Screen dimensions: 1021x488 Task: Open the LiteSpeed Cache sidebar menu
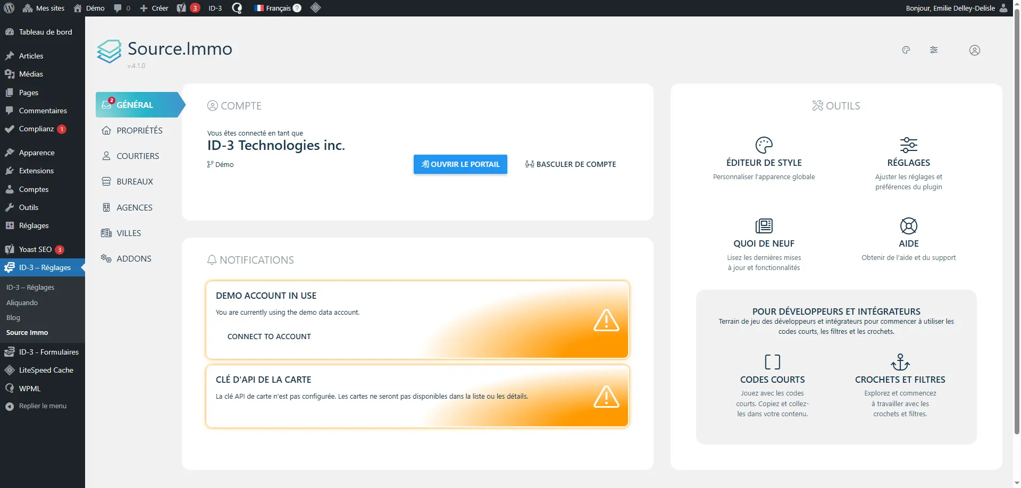click(43, 370)
